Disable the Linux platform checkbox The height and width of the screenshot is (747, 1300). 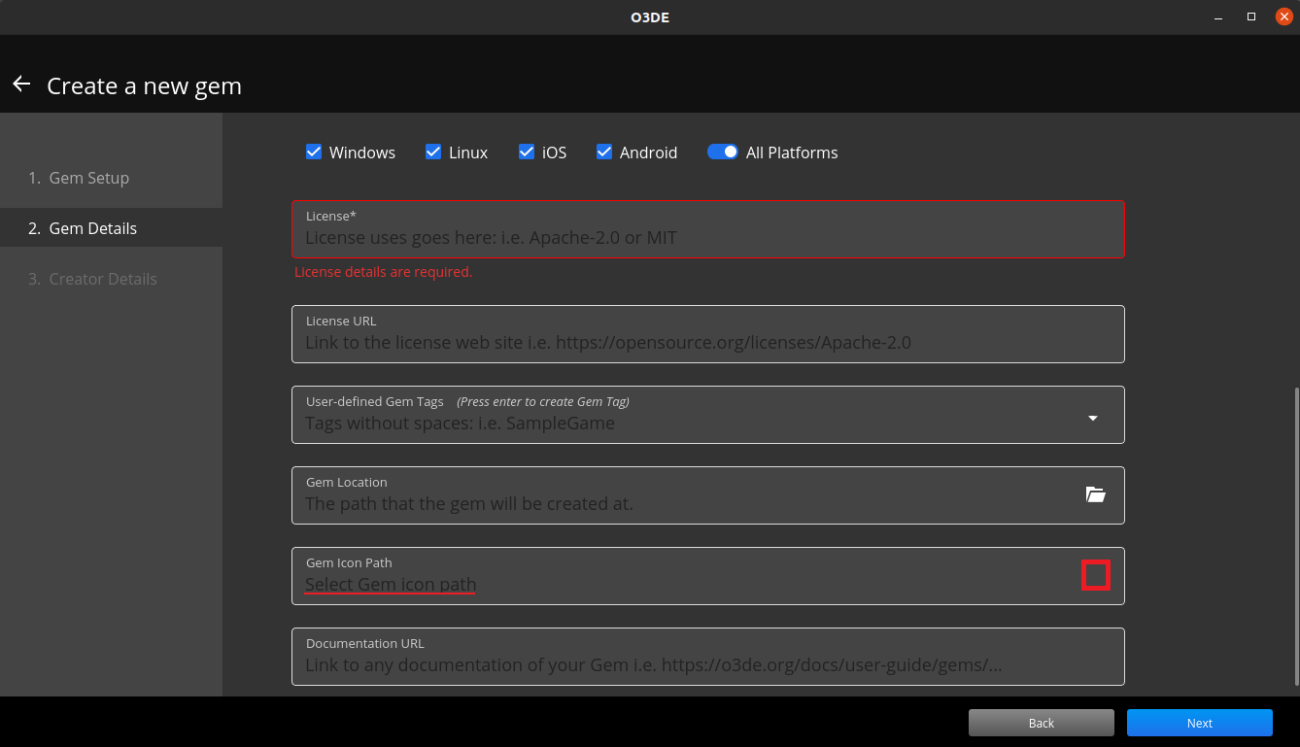pos(432,152)
